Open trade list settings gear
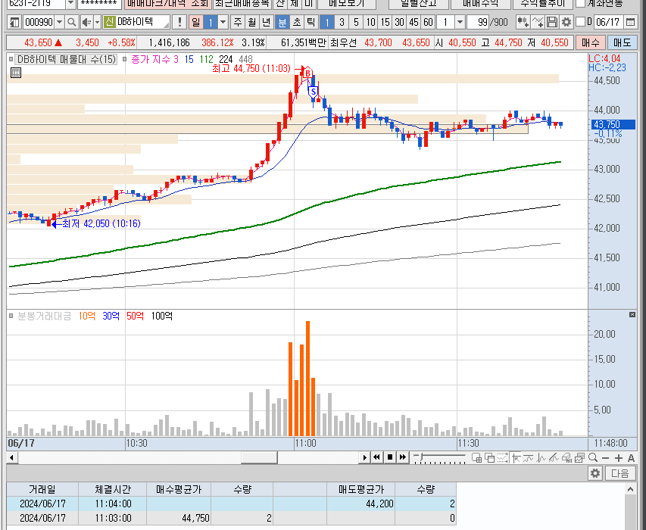Screen dimensions: 646x530 pos(595,473)
